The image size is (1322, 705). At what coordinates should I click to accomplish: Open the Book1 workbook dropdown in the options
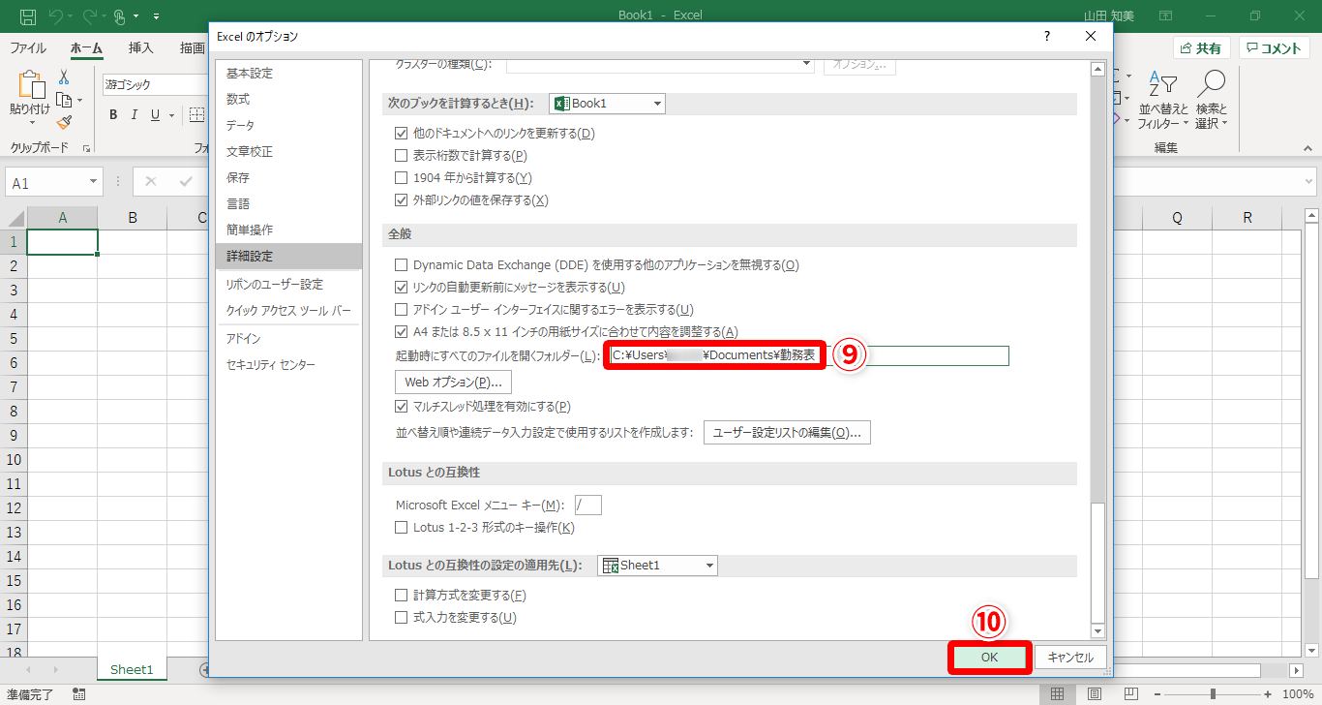coord(608,104)
